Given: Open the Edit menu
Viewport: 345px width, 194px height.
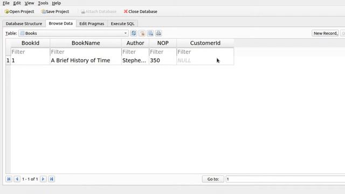Looking at the screenshot, I should point(17,3).
